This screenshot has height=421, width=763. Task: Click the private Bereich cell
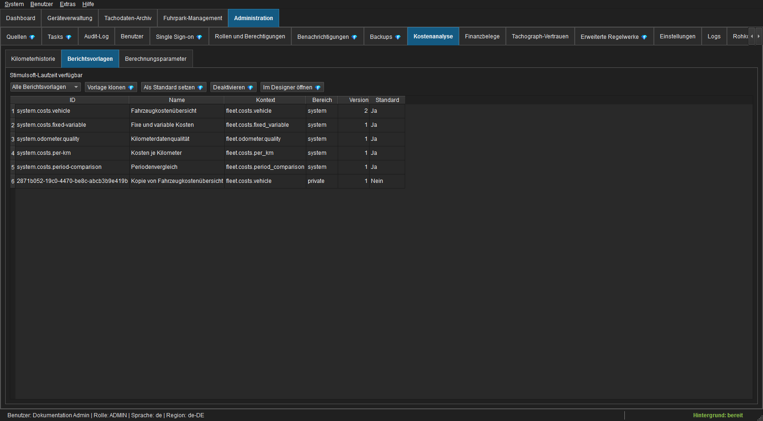[322, 181]
